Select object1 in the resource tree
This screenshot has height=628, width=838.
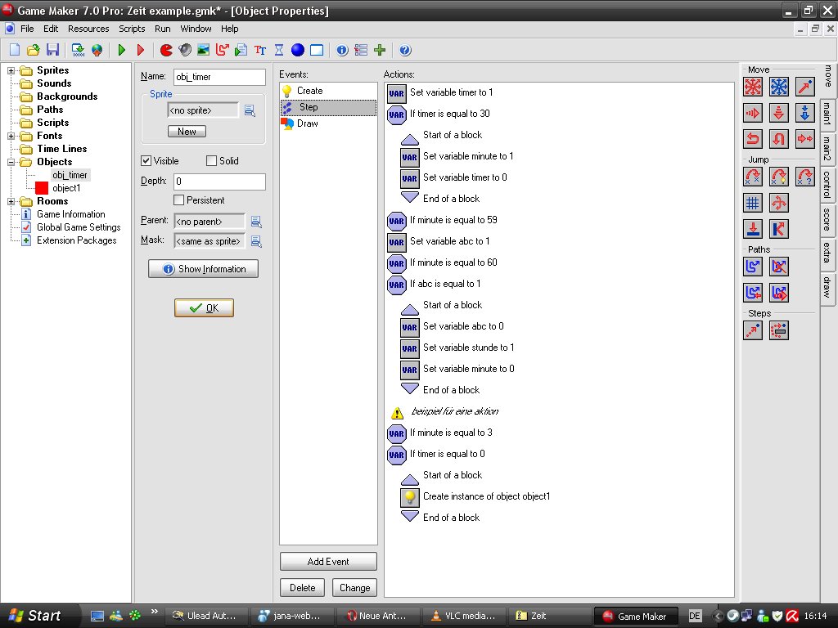pyautogui.click(x=66, y=188)
